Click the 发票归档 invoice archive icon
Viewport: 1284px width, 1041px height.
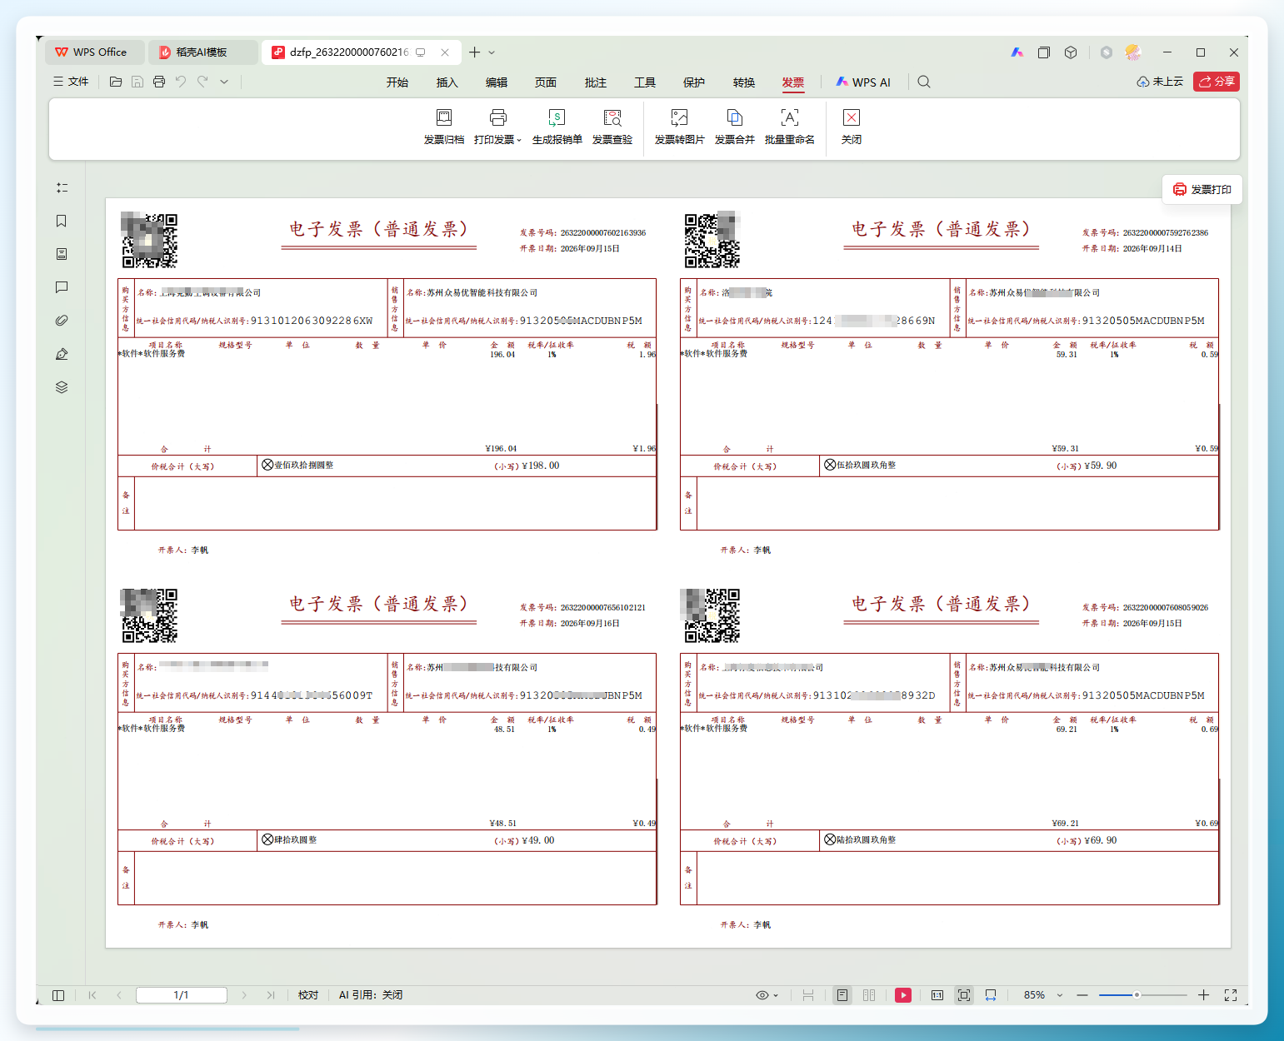point(443,127)
